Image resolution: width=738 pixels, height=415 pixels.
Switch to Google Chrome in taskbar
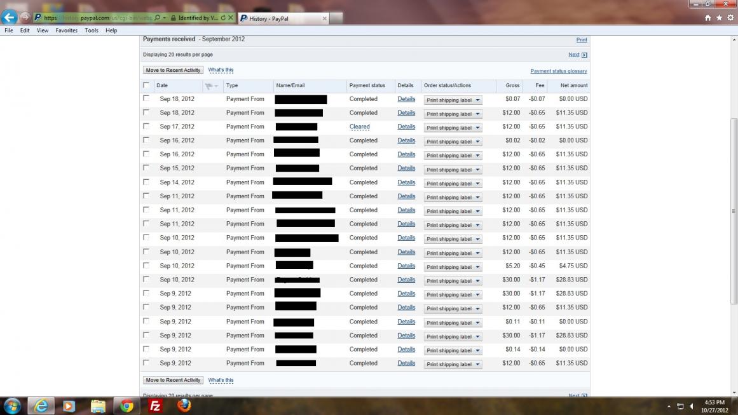click(126, 405)
